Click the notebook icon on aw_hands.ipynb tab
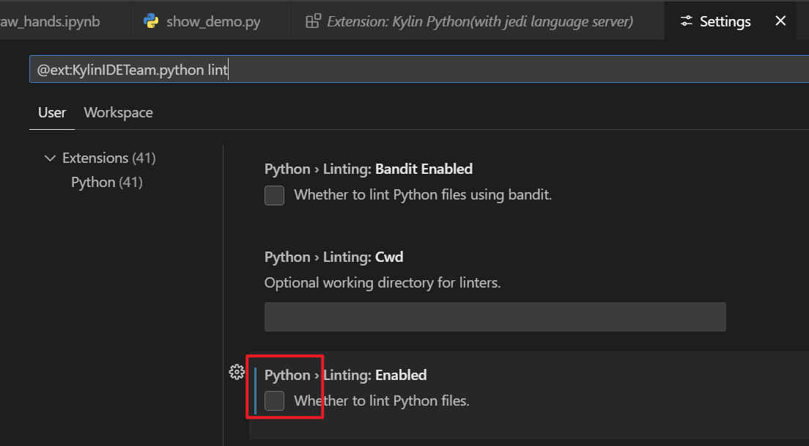The width and height of the screenshot is (809, 446). pyautogui.click(x=7, y=21)
